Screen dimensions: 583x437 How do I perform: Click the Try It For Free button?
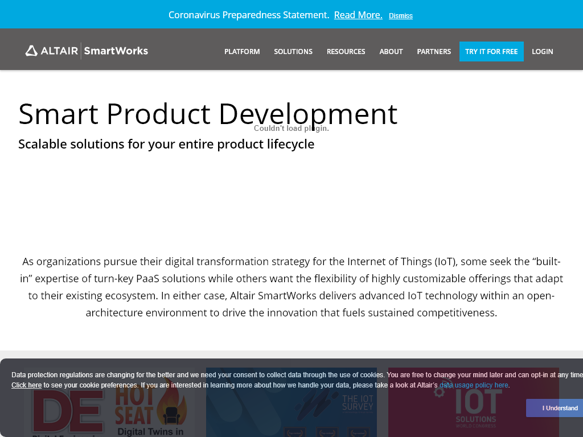tap(491, 52)
